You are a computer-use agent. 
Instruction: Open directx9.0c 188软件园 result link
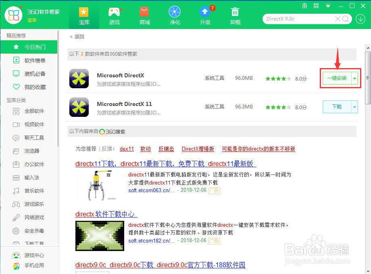[x=160, y=265]
